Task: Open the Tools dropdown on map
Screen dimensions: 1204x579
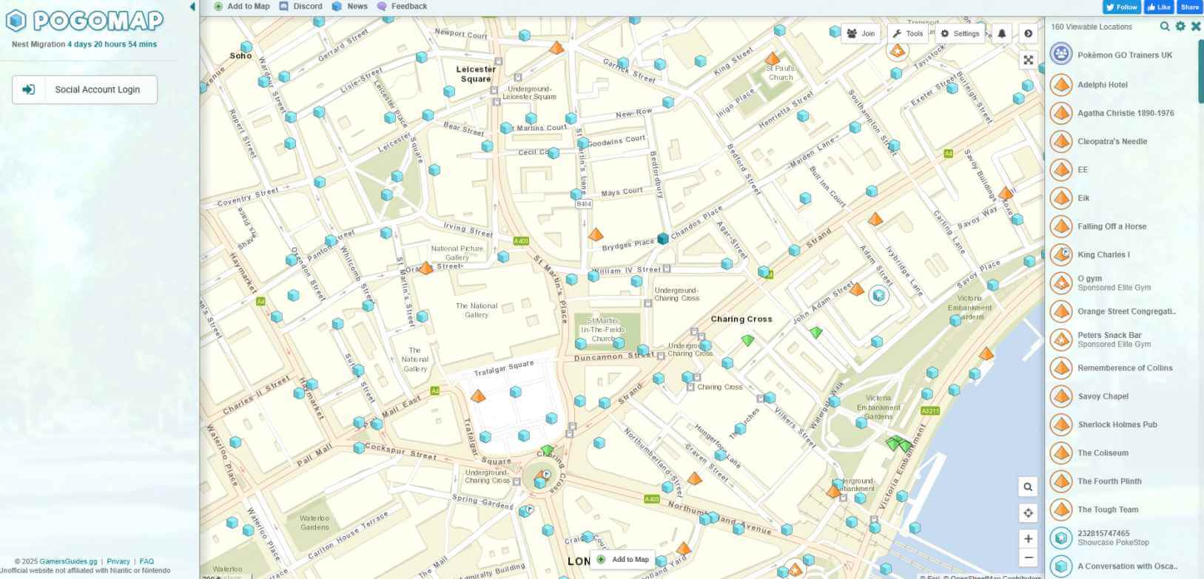Action: pos(907,33)
